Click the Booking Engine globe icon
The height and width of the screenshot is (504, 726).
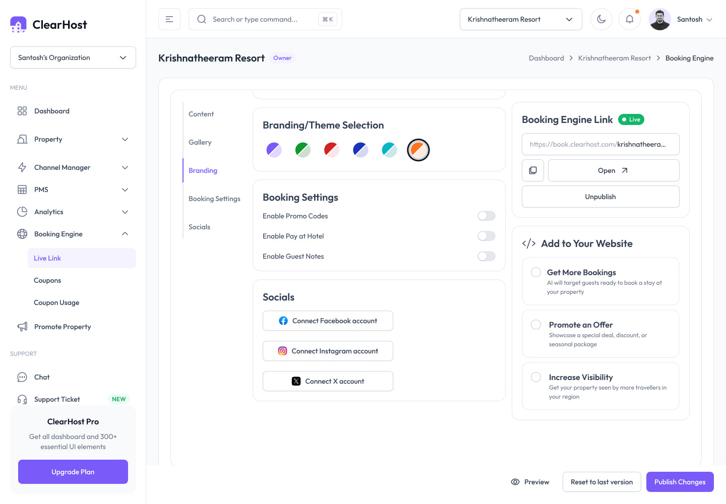tap(22, 234)
